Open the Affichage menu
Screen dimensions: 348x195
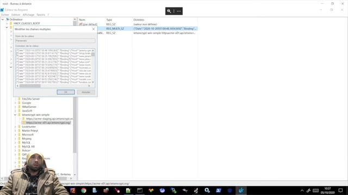point(28,15)
